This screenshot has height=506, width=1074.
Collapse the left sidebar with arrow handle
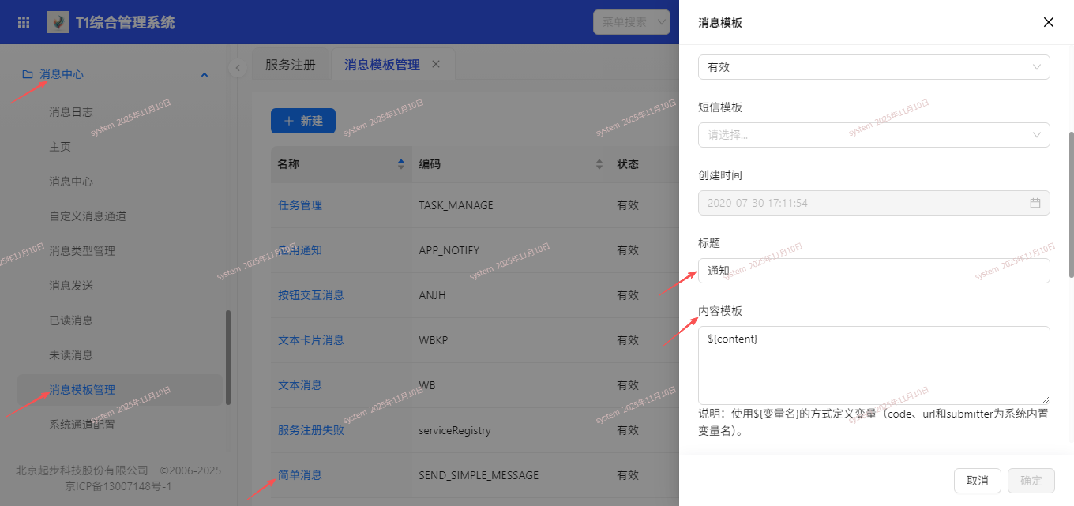pyautogui.click(x=238, y=68)
